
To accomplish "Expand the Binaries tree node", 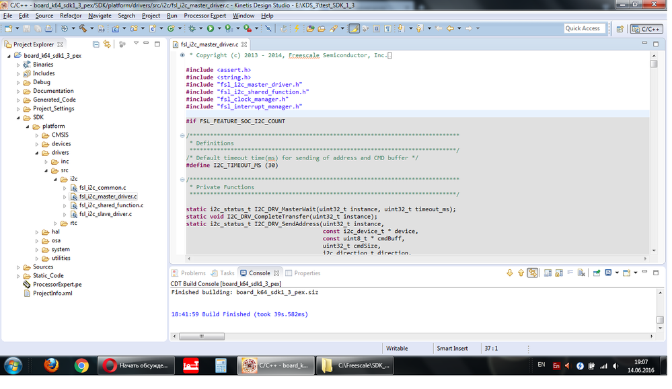I will [x=18, y=65].
